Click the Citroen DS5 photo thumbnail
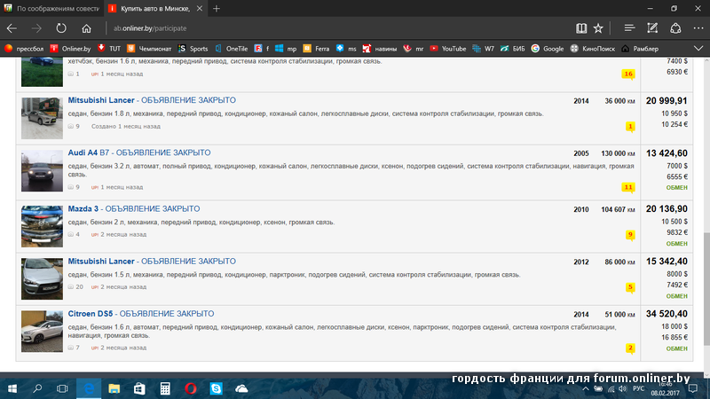This screenshot has height=399, width=710. pos(42,331)
